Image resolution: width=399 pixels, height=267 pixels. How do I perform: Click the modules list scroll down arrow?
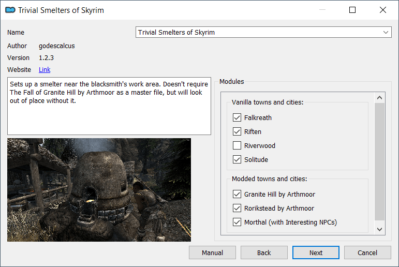(x=380, y=229)
